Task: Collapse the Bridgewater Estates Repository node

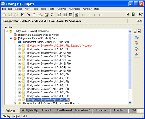Action: tap(7, 31)
